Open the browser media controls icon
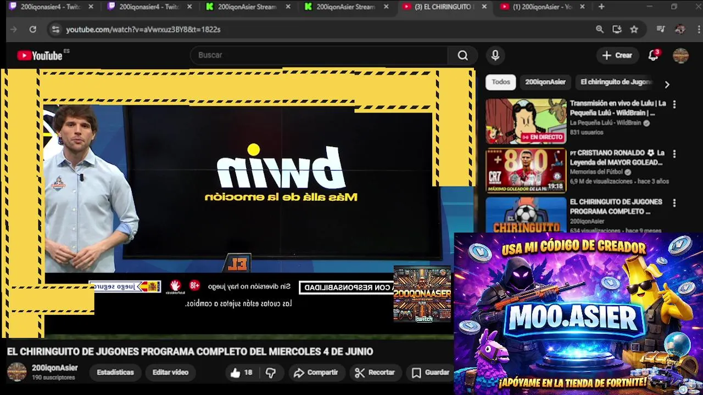 [661, 30]
